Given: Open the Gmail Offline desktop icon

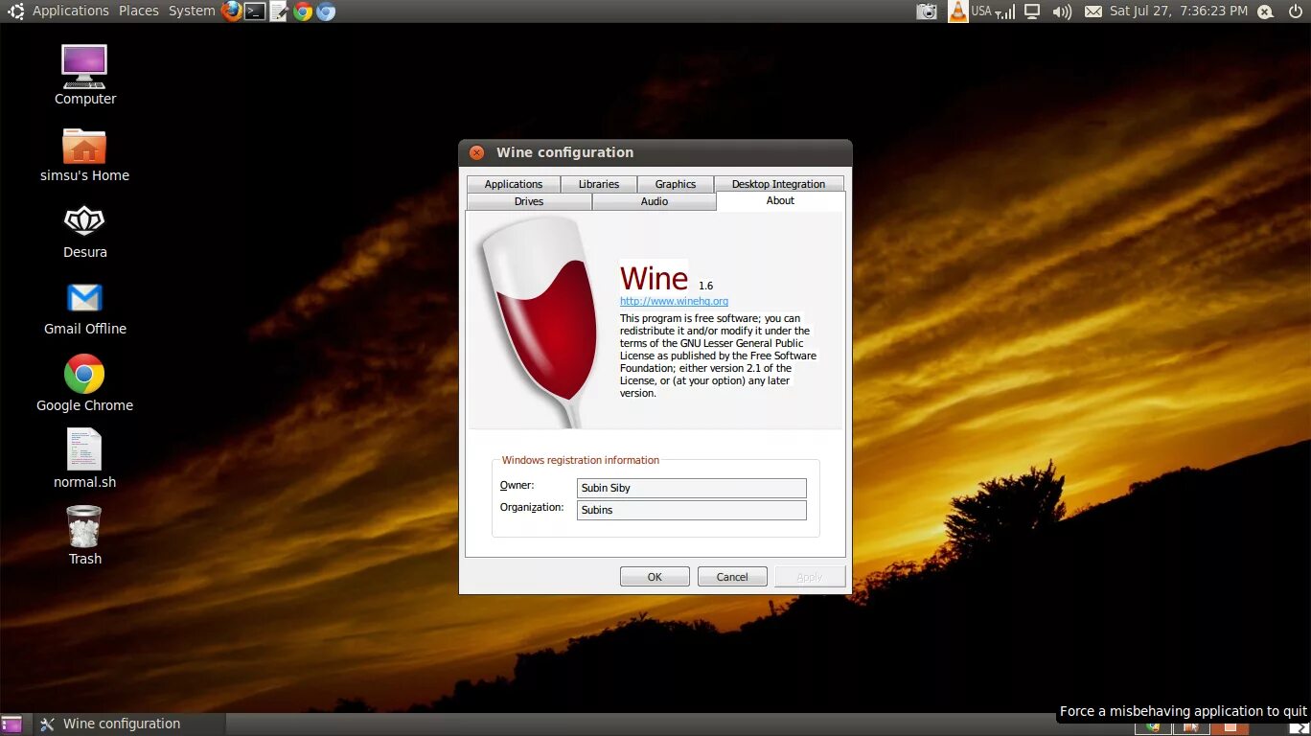Looking at the screenshot, I should click(85, 309).
